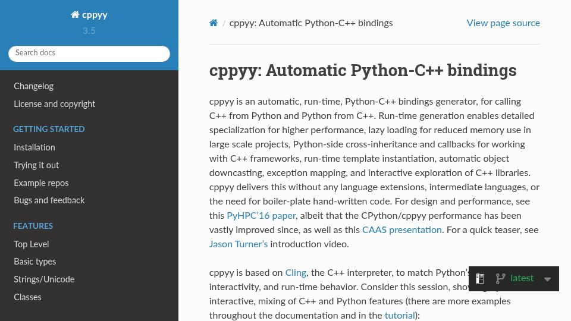Open the Basic types page
571x321 pixels.
point(35,262)
